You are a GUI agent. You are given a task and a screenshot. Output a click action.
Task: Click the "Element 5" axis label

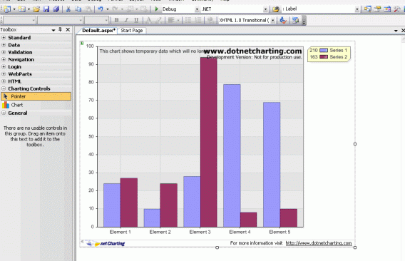pyautogui.click(x=280, y=232)
